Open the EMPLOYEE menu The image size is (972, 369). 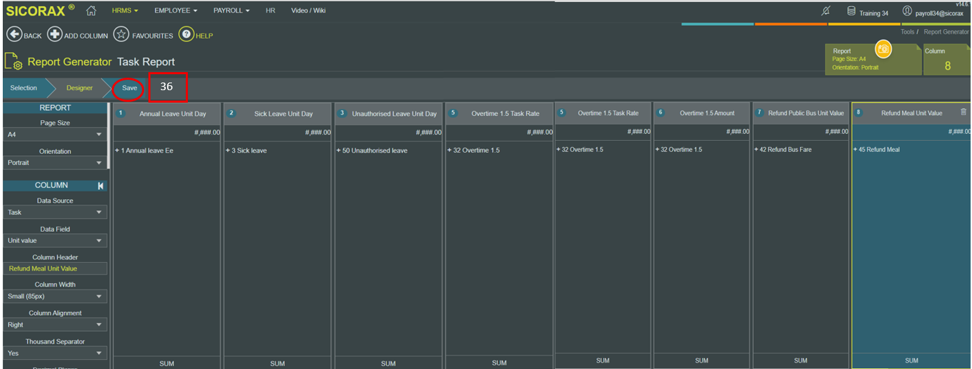175,10
